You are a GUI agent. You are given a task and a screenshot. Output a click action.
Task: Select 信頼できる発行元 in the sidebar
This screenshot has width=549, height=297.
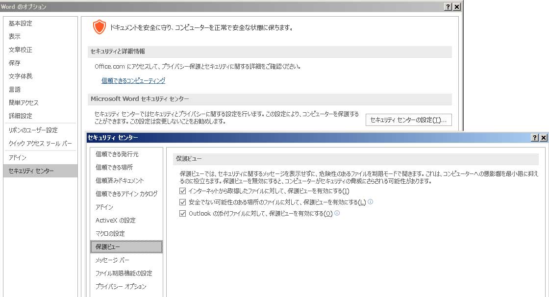(117, 154)
